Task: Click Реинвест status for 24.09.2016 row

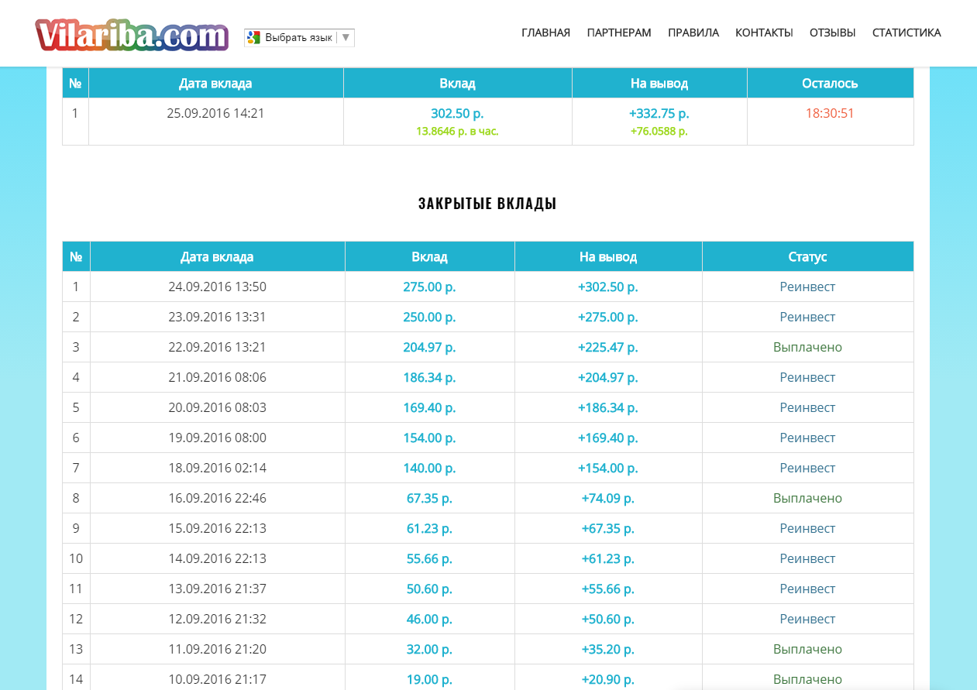Action: coord(807,287)
